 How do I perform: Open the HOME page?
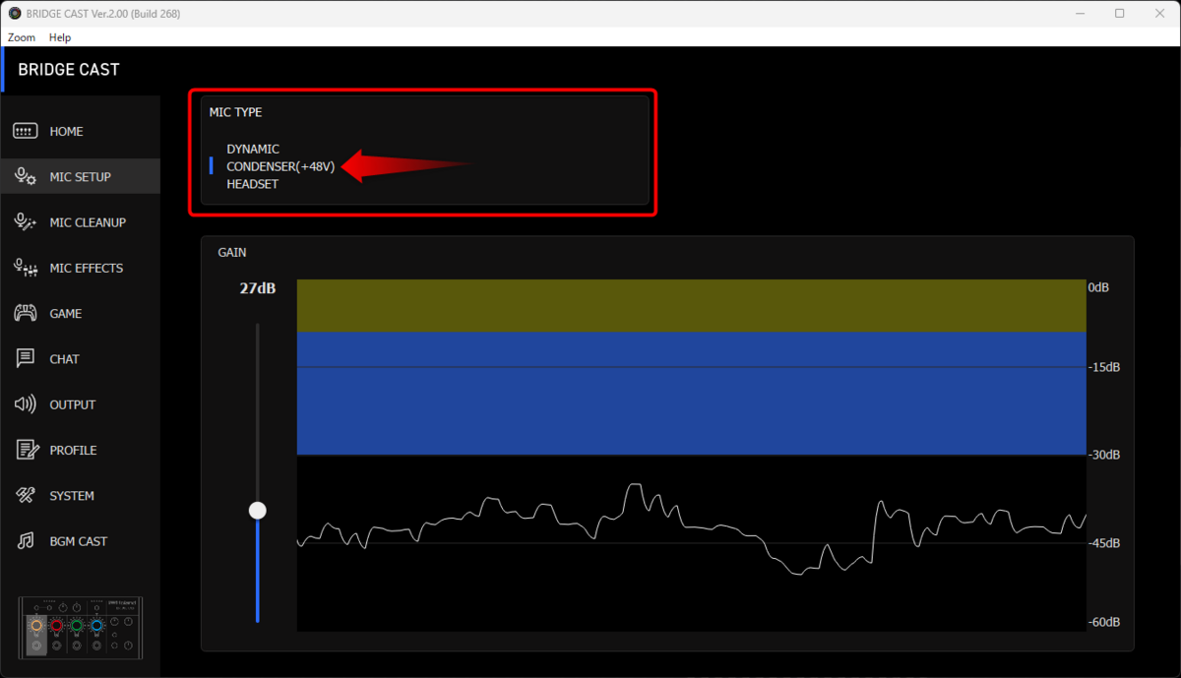click(x=80, y=131)
